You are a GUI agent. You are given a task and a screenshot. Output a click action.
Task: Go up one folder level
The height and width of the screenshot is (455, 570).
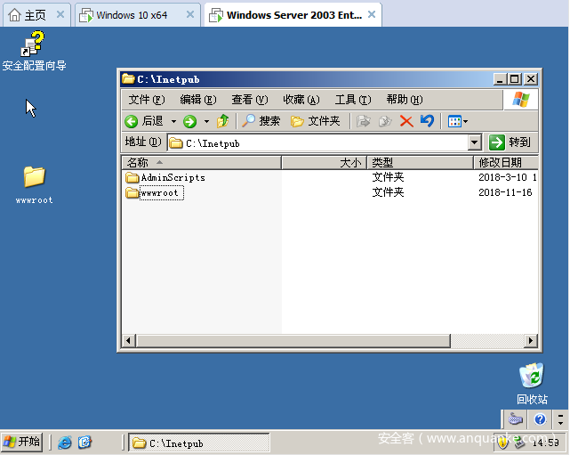223,121
